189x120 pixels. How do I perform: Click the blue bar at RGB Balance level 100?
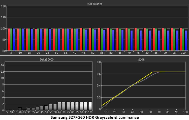pyautogui.click(x=186, y=40)
